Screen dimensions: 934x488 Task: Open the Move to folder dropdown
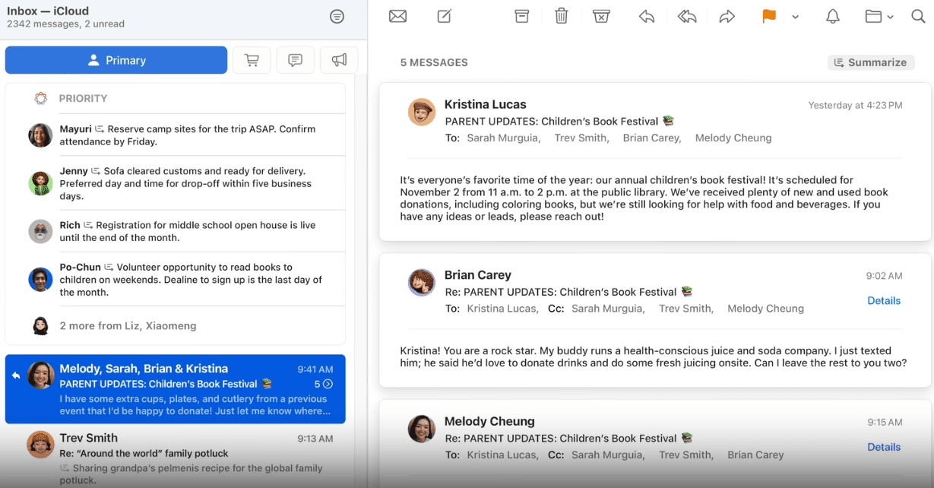(x=879, y=17)
